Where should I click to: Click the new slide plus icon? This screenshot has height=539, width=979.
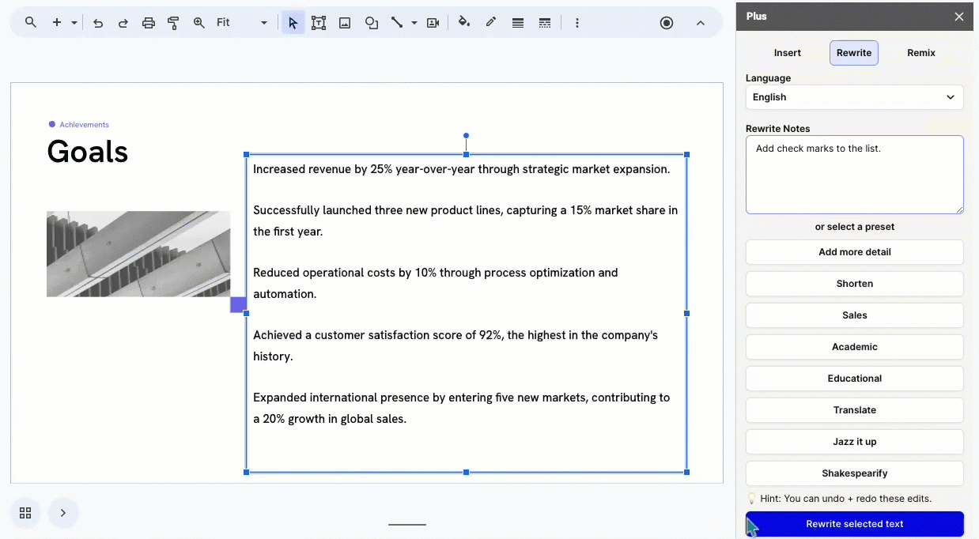point(56,23)
